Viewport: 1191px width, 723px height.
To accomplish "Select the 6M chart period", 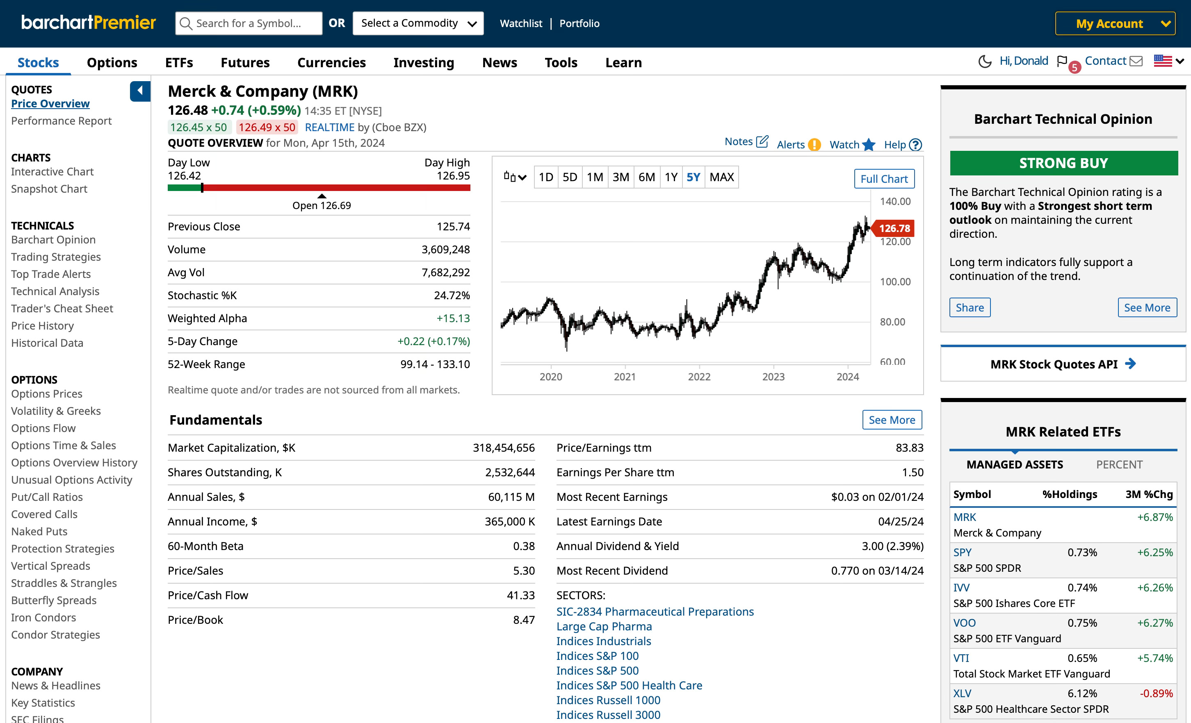I will pos(647,177).
